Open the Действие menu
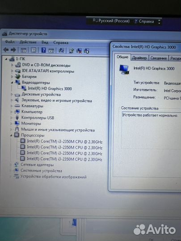181x241 pixels. (x=28, y=42)
